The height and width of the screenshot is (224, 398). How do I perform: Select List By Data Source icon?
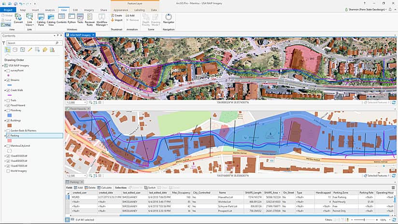pos(15,50)
